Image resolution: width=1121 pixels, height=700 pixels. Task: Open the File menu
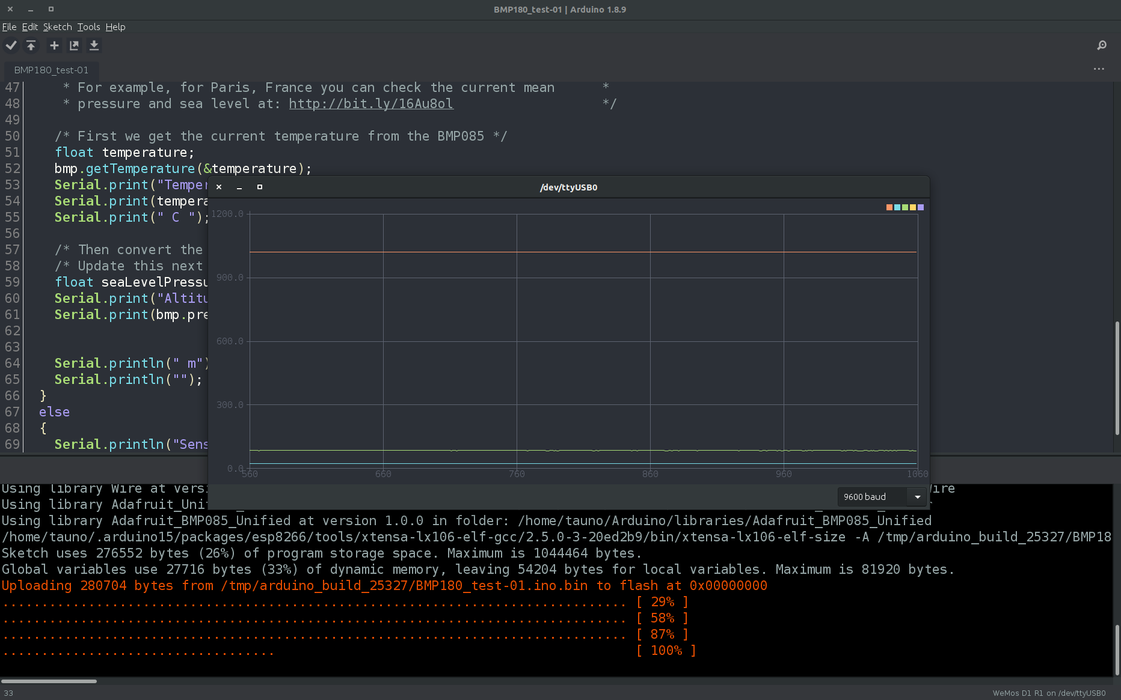coord(9,27)
